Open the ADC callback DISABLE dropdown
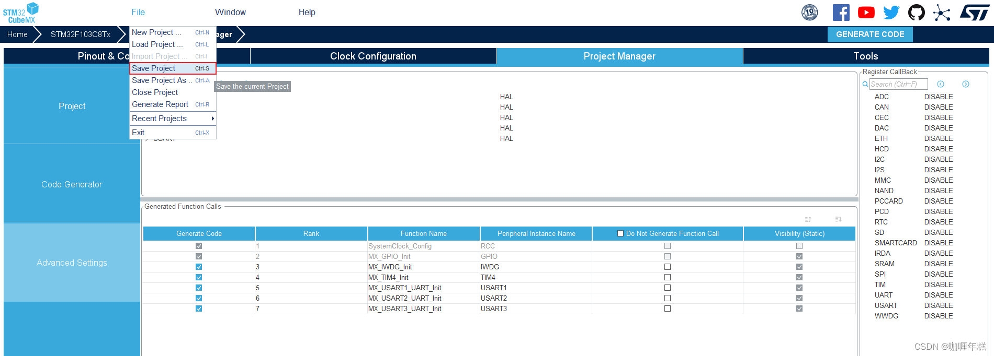 click(x=939, y=97)
